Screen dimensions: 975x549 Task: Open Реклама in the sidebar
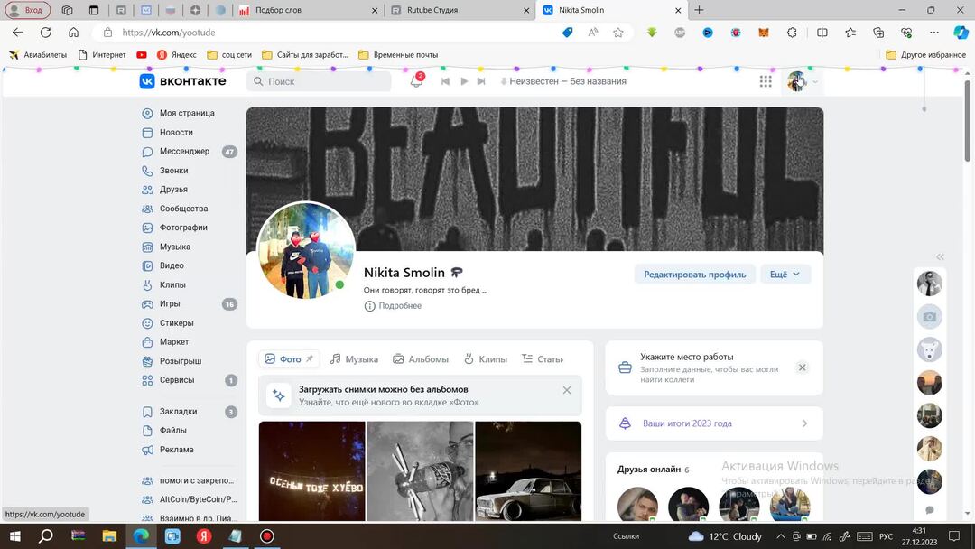(168, 450)
